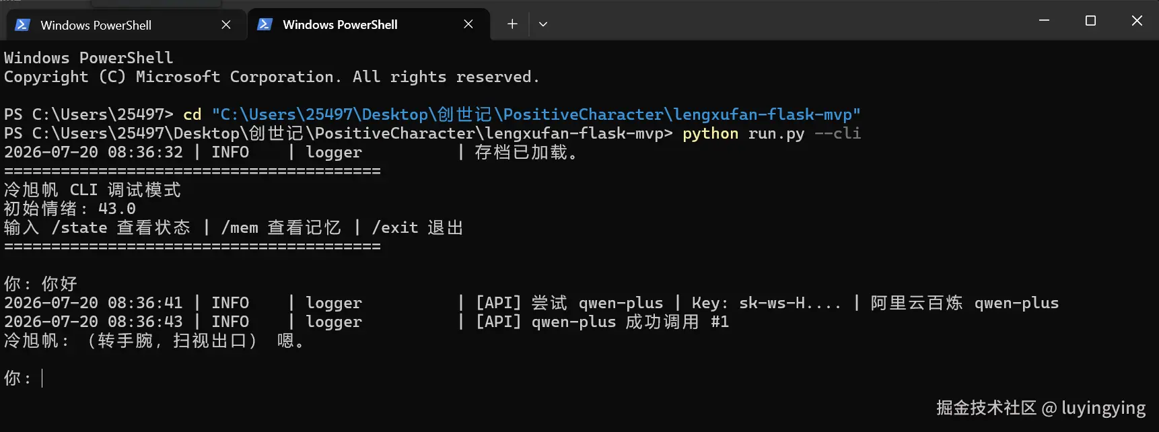Click the '你: 你好' user message
The height and width of the screenshot is (432, 1159).
(40, 284)
